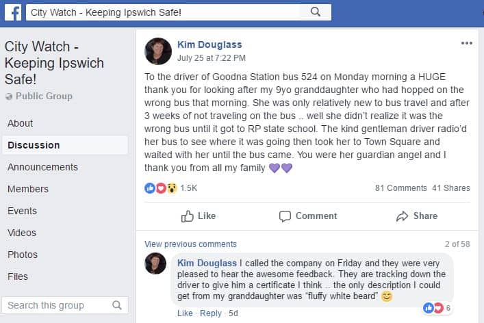Open the Events section
Viewport: 484px width, 323px height.
click(x=22, y=211)
